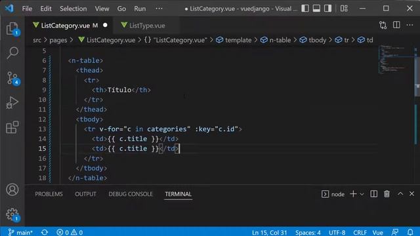Screen dimensions: 420x236
Task: Click "ListCategory.vue" object breadcrumb
Action: point(175,40)
